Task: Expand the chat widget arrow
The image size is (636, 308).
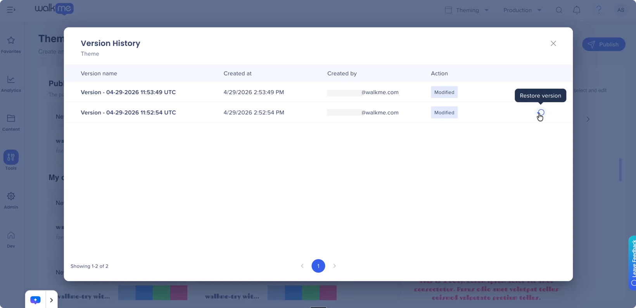Action: 51,300
